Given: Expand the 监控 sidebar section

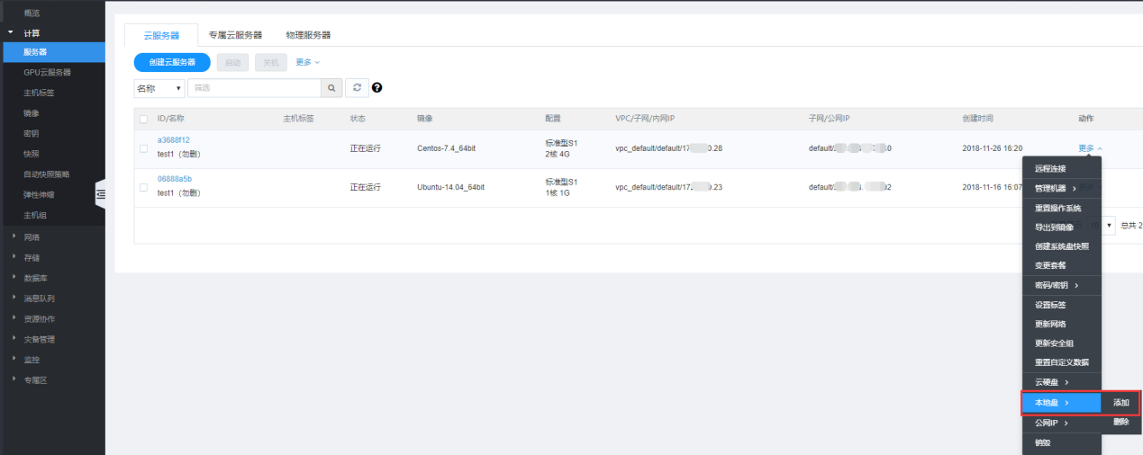Looking at the screenshot, I should [32, 360].
